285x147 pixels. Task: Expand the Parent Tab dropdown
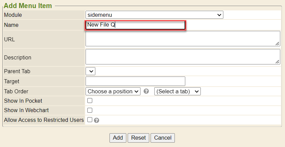[91, 71]
